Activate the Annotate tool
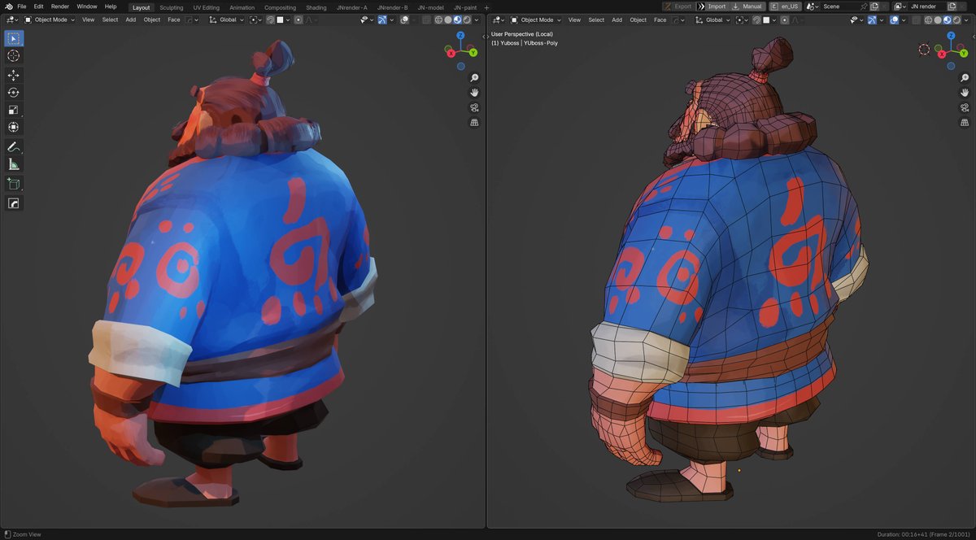This screenshot has width=976, height=540. [x=13, y=146]
